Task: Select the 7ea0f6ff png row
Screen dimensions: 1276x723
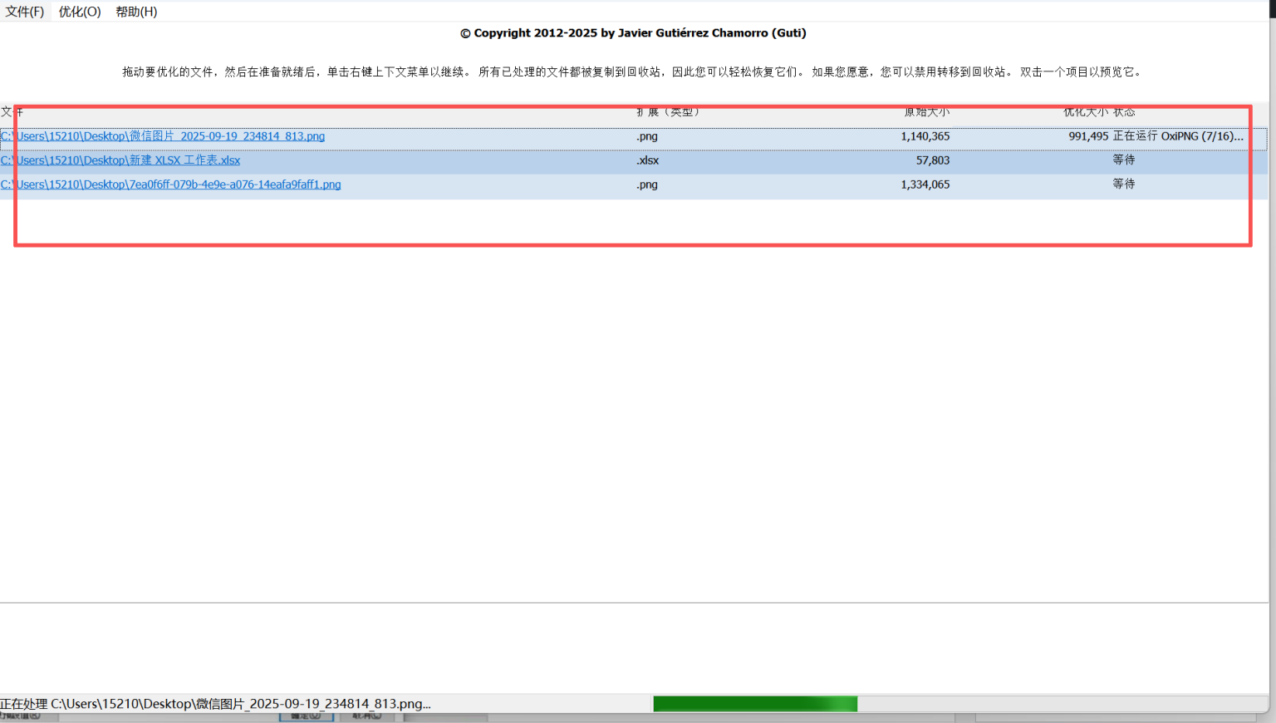Action: (498, 184)
